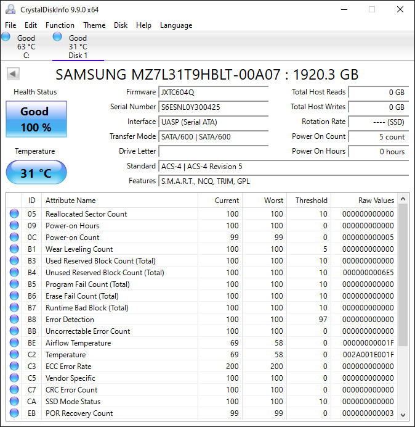This screenshot has width=415, height=427.
Task: Click the Interface field UASP (Serial ATA)
Action: pyautogui.click(x=213, y=122)
